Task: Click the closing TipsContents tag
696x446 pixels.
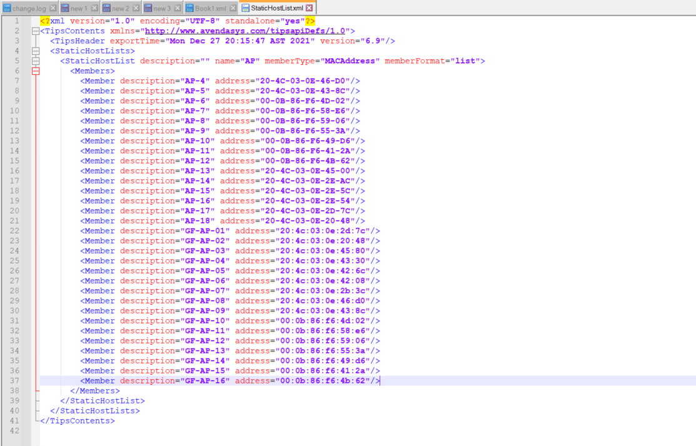Action: (x=78, y=421)
